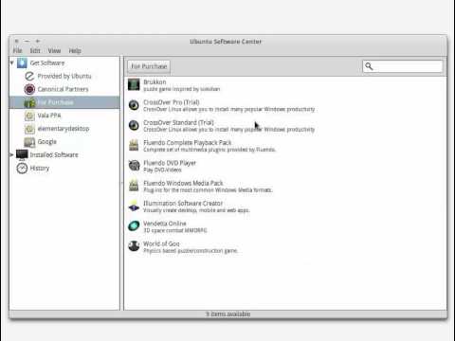The height and width of the screenshot is (341, 455).
Task: Select Fluendo Windows Media Pack title
Action: pos(183,183)
